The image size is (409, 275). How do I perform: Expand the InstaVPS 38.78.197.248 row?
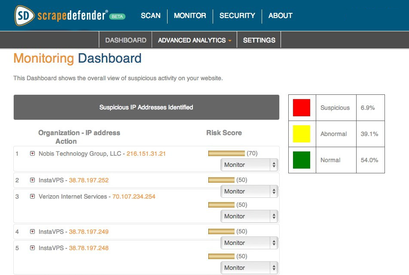pyautogui.click(x=32, y=248)
